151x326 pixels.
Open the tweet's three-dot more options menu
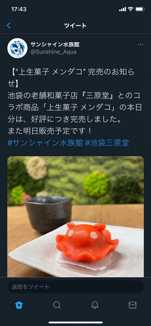pos(141,44)
